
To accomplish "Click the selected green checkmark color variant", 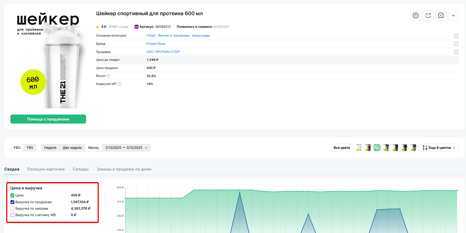I will click(x=377, y=148).
